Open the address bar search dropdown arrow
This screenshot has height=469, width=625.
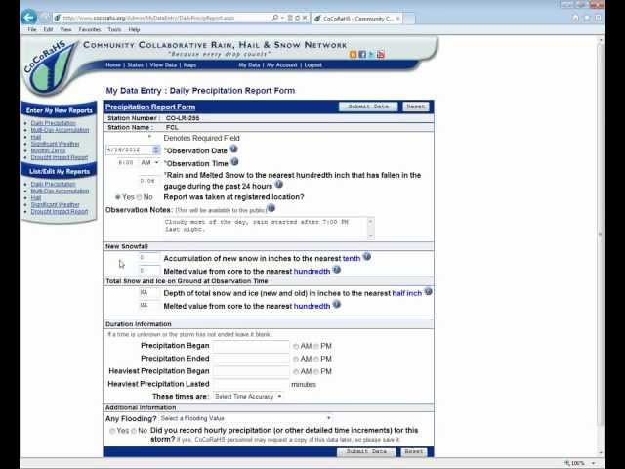[x=282, y=18]
